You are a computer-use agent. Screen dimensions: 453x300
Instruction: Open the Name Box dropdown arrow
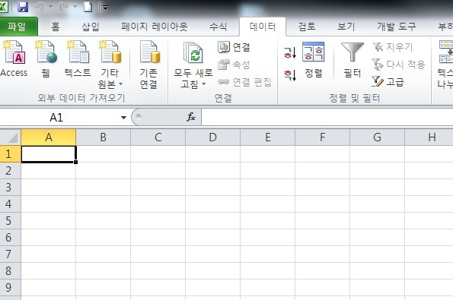pyautogui.click(x=123, y=117)
